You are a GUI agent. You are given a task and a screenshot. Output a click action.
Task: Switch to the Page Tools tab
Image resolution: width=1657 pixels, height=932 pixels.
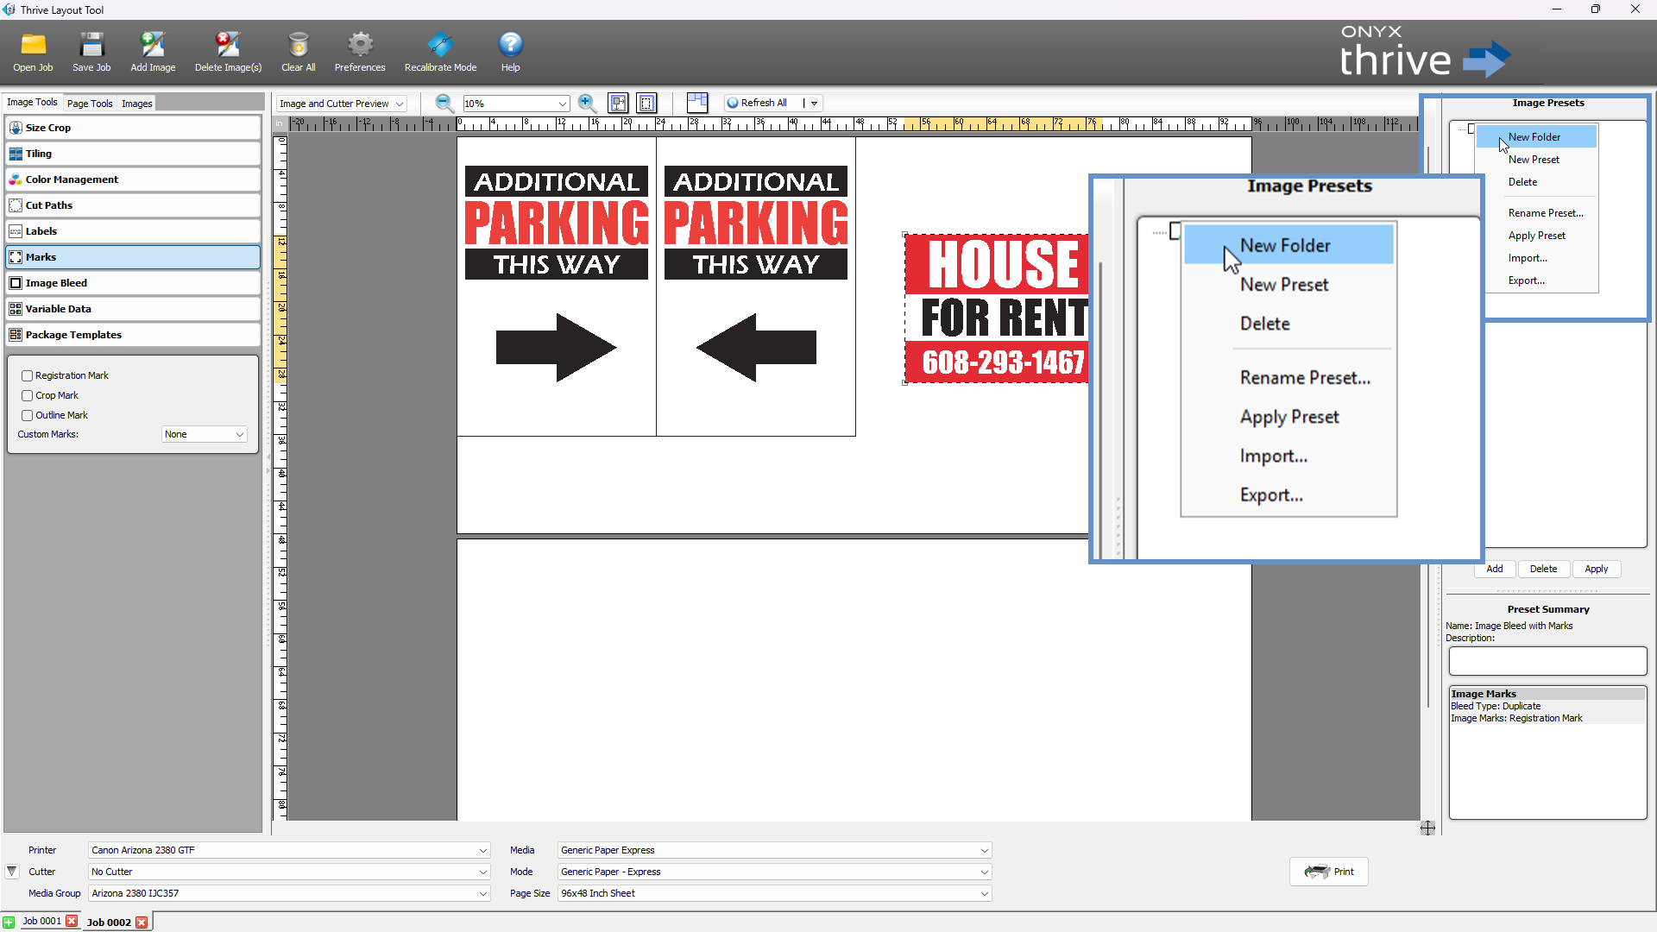[90, 104]
